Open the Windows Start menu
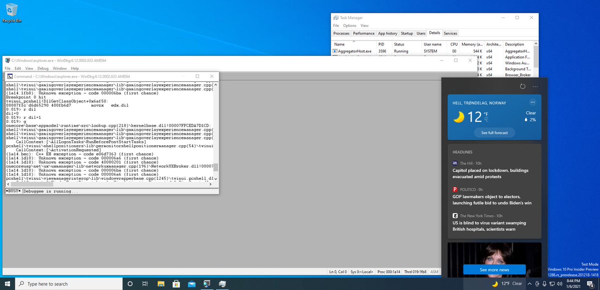The height and width of the screenshot is (290, 600). (7, 284)
